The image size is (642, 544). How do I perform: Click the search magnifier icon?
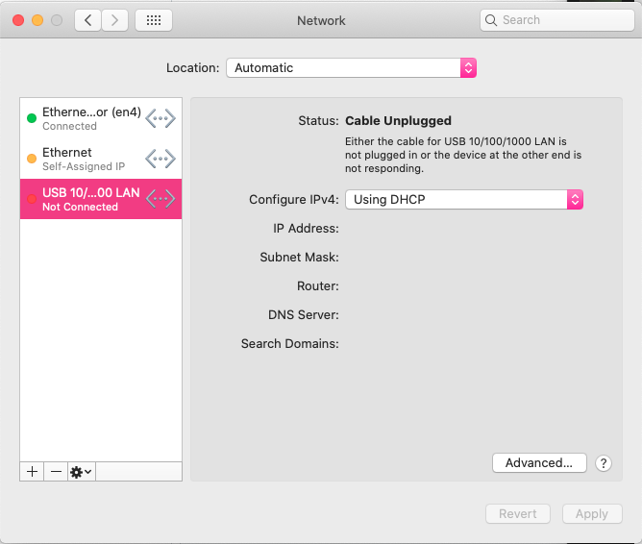click(490, 20)
